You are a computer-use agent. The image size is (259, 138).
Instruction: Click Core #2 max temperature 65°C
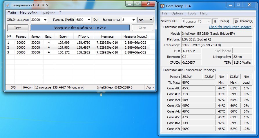click(x=234, y=100)
